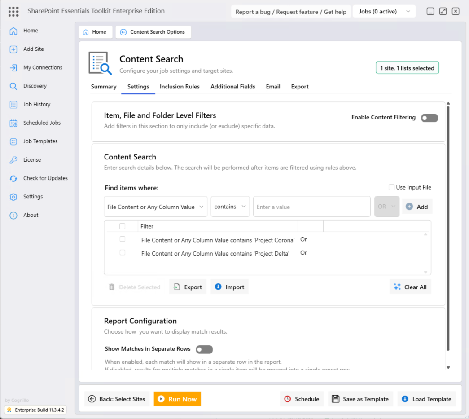The height and width of the screenshot is (419, 469).
Task: Open the Job History list icon
Action: 13,105
